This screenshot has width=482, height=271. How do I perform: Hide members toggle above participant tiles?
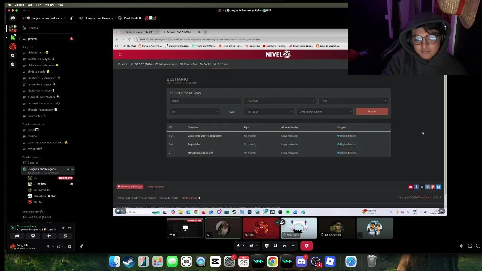(279, 222)
